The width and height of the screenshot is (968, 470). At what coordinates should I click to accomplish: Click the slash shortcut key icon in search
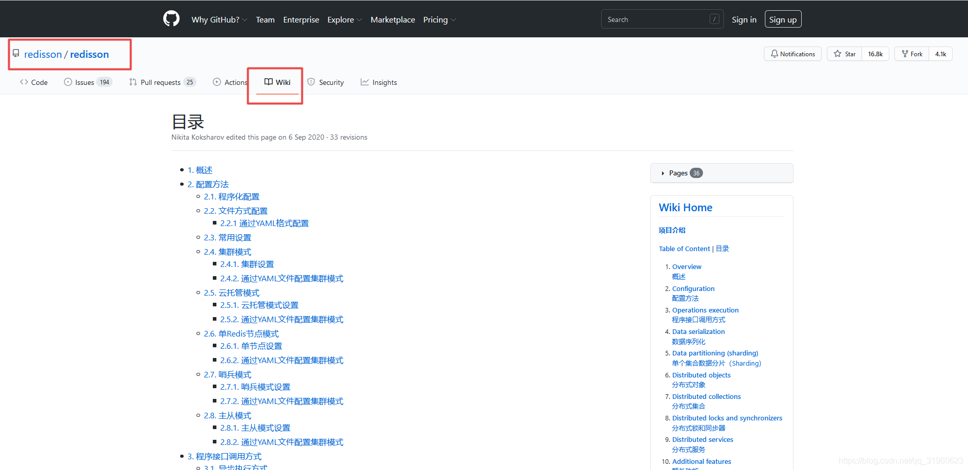pos(714,19)
